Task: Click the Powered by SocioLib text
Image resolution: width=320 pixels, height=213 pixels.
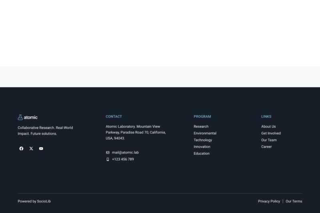Action: 34,201
